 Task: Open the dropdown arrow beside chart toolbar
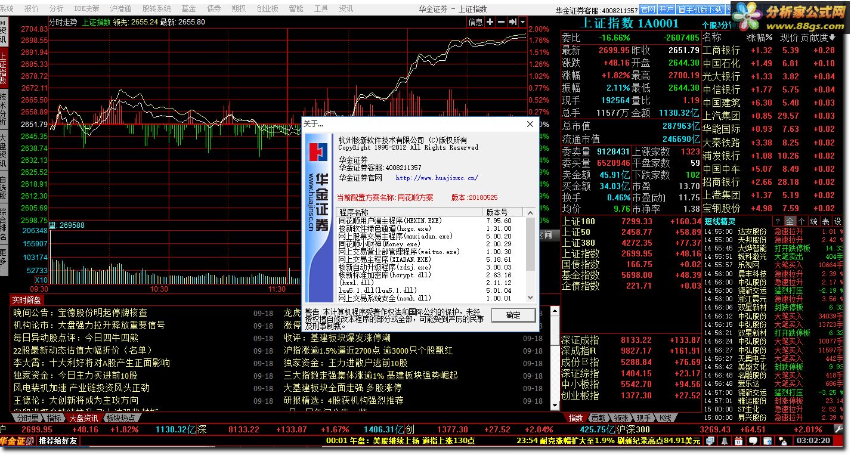523,22
